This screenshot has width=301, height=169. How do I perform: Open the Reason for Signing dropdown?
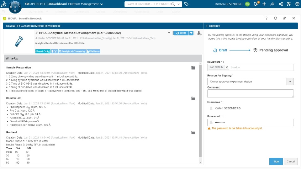coord(290,82)
